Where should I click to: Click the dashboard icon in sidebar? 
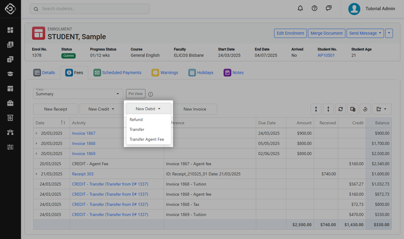pos(10,30)
